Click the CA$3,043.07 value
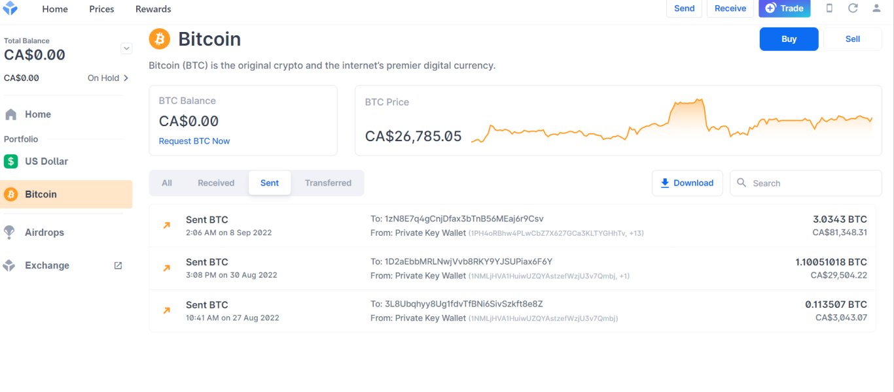This screenshot has height=392, width=894. pyautogui.click(x=841, y=318)
